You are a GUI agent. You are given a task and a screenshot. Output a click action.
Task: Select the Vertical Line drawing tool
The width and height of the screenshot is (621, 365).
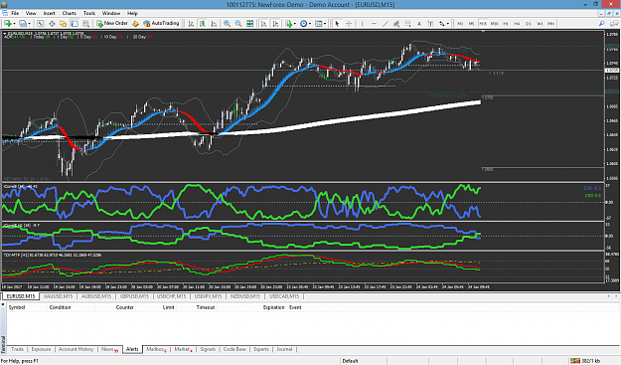(x=362, y=24)
